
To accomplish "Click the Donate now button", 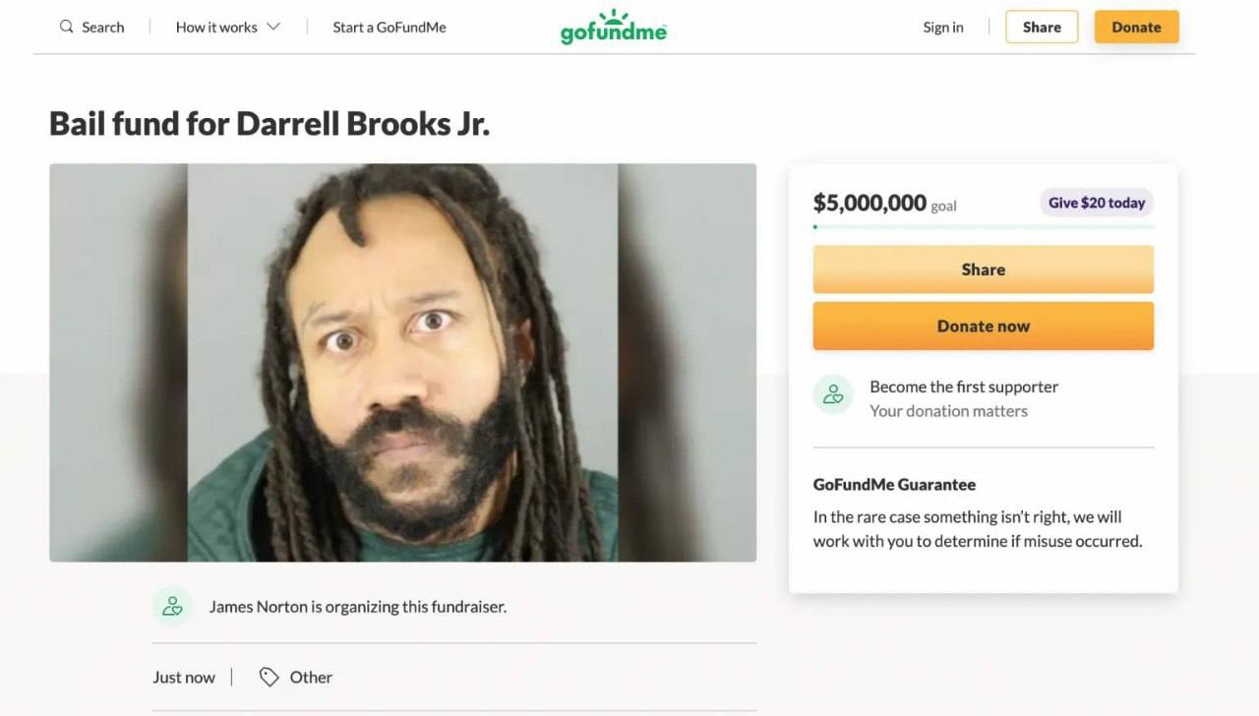I will [x=984, y=326].
